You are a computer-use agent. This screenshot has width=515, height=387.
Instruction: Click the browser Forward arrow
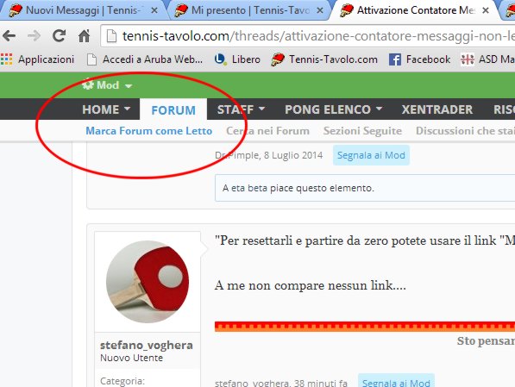click(x=34, y=35)
